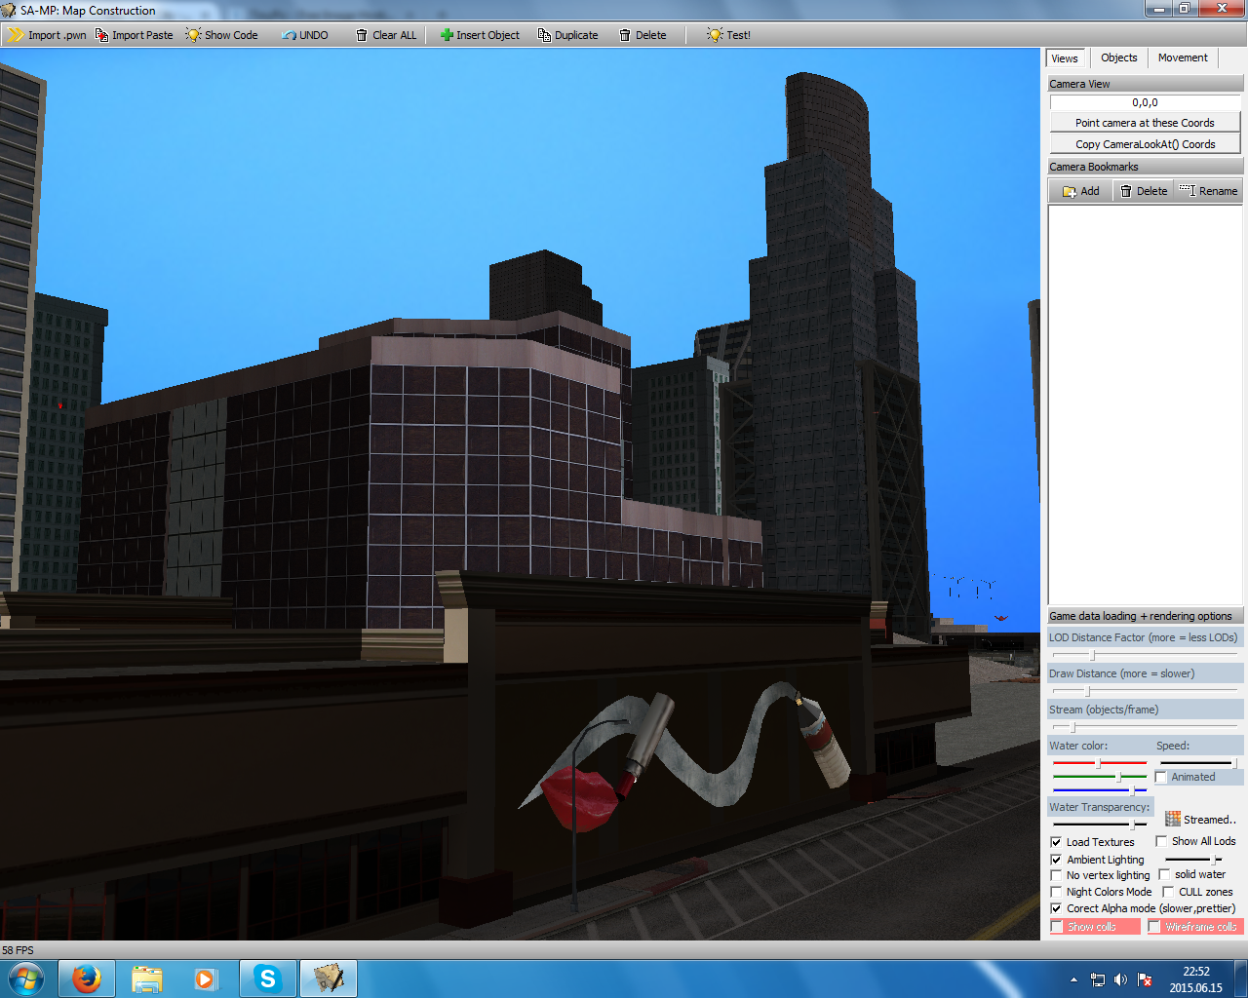
Task: Open the Windows Start menu
Action: [x=26, y=979]
